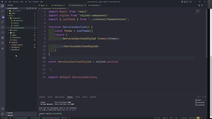Open the View menu
This screenshot has height=119, width=212.
coord(22,2)
